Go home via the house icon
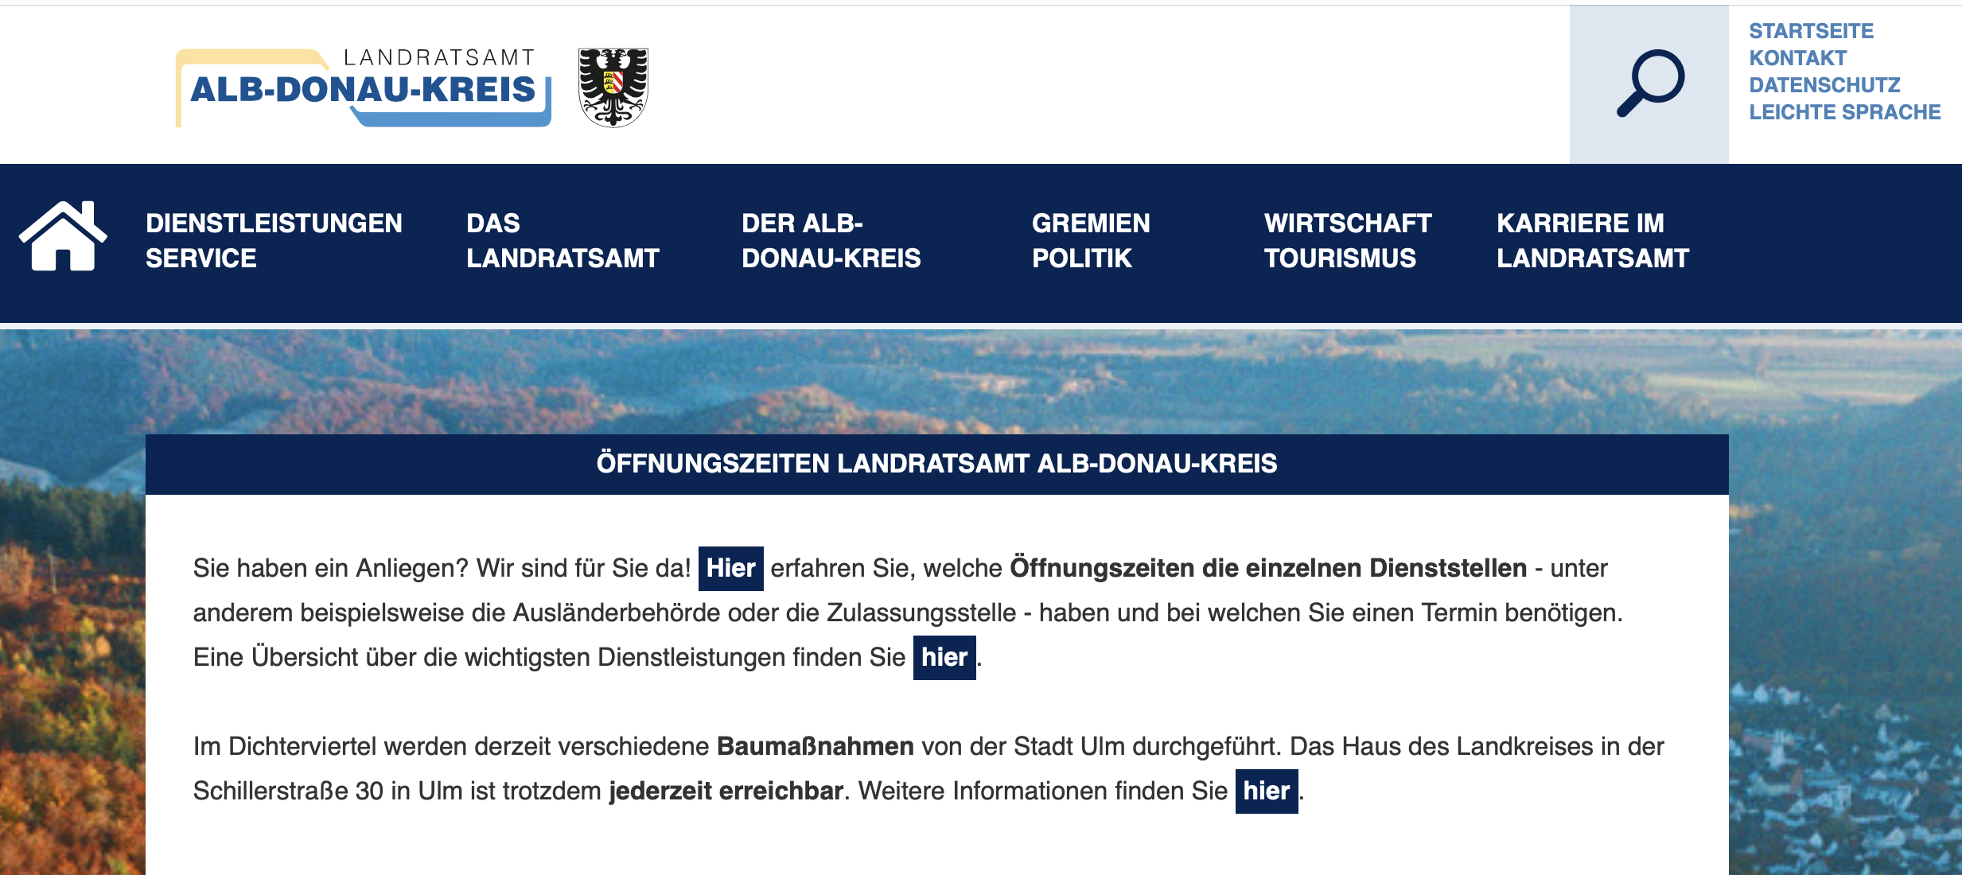The image size is (1962, 875). [63, 236]
